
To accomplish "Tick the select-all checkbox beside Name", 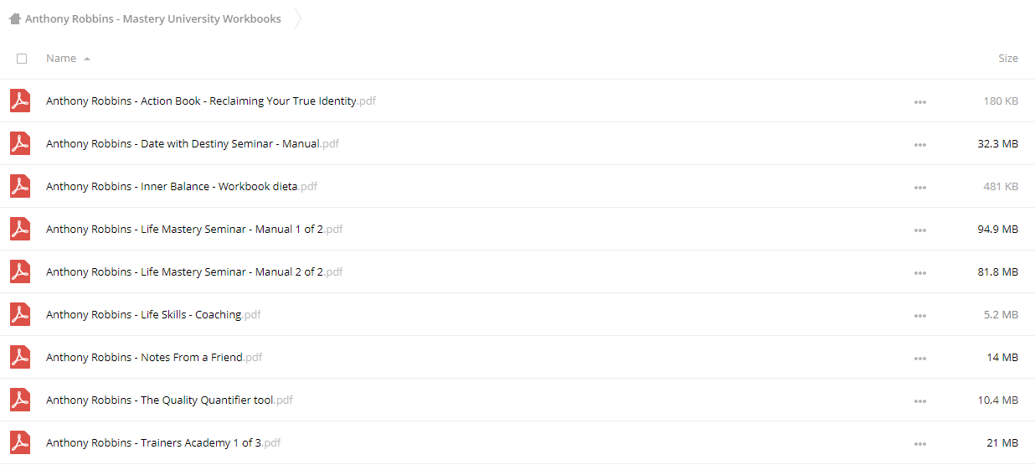I will click(x=22, y=59).
